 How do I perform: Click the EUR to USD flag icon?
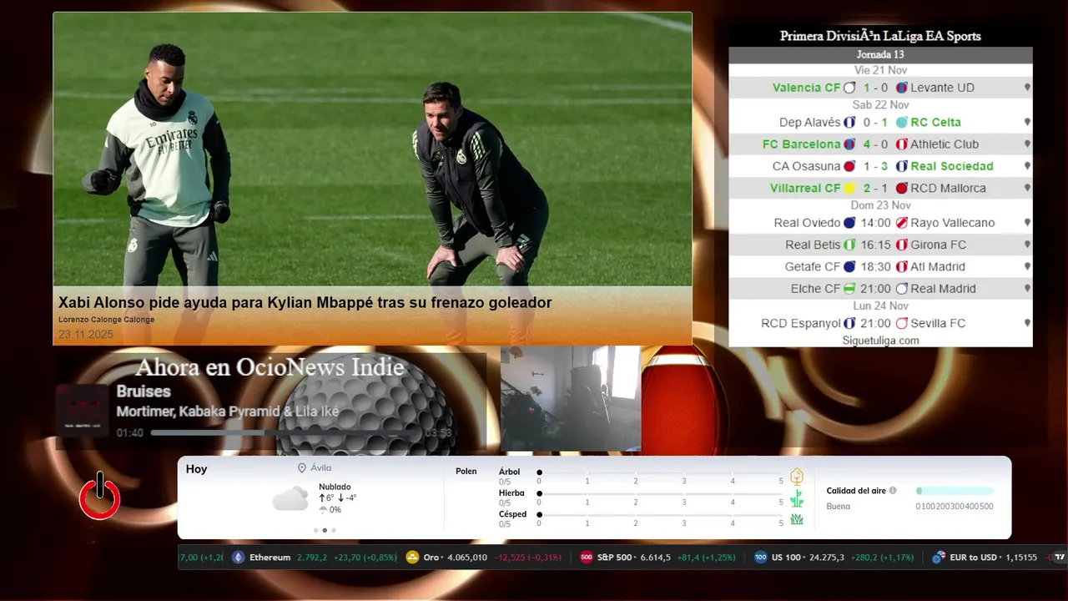click(x=939, y=558)
